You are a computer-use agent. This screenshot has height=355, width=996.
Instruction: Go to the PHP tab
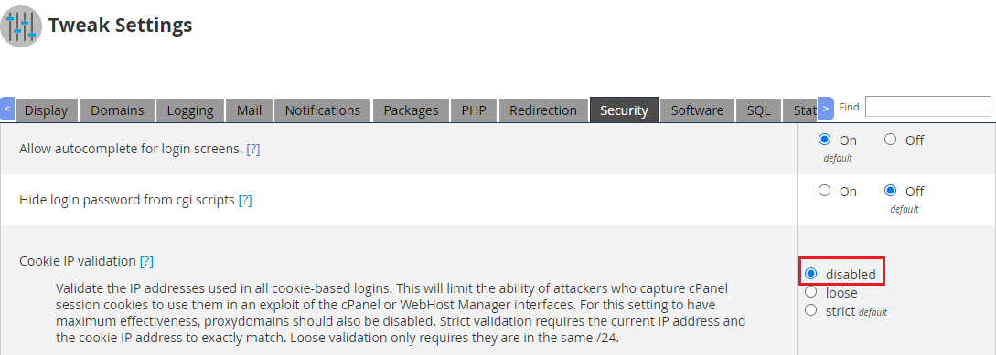pyautogui.click(x=474, y=110)
